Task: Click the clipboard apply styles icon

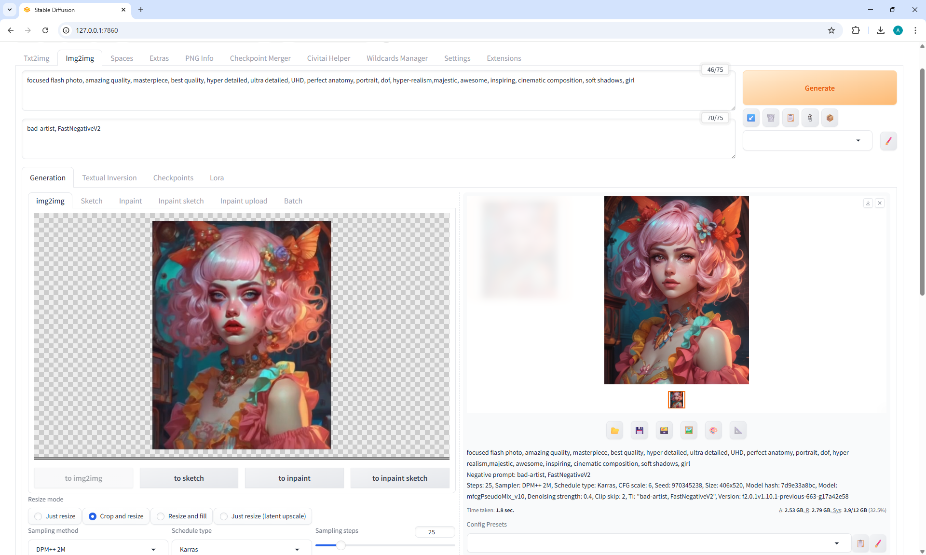Action: click(x=790, y=118)
